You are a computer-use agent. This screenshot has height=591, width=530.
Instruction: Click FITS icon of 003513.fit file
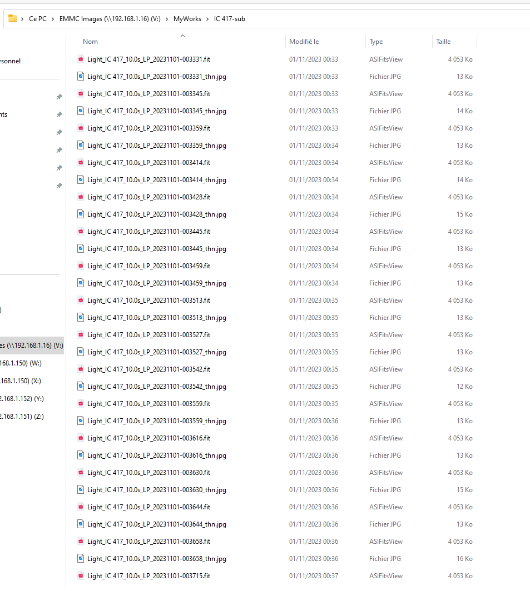tap(81, 300)
